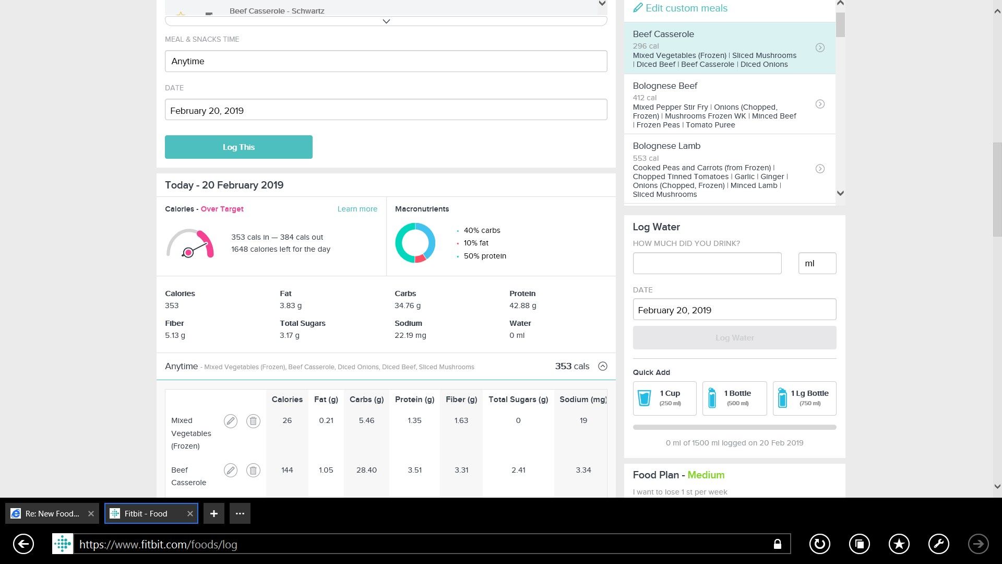Delete the Beef Casserole log entry
This screenshot has width=1002, height=564.
point(253,471)
